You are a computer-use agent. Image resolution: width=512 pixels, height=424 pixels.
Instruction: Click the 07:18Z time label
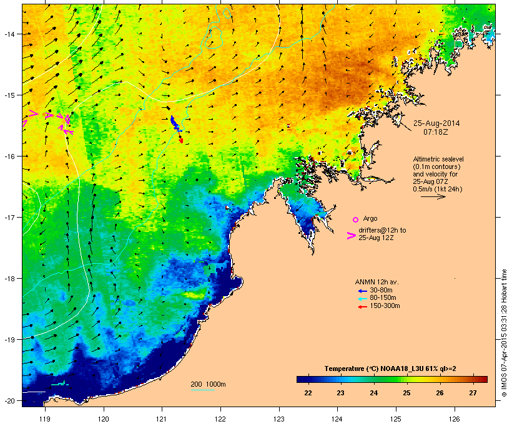coord(436,132)
